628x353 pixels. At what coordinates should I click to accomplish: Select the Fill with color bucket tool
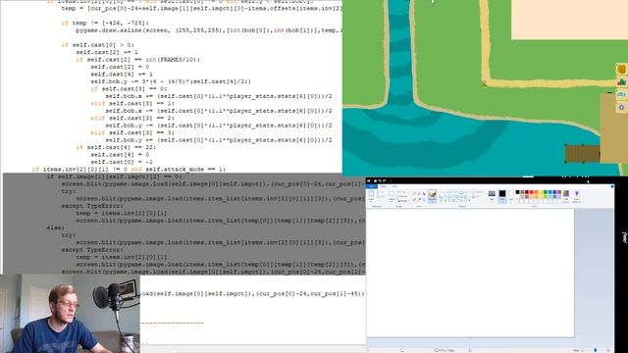[419, 193]
